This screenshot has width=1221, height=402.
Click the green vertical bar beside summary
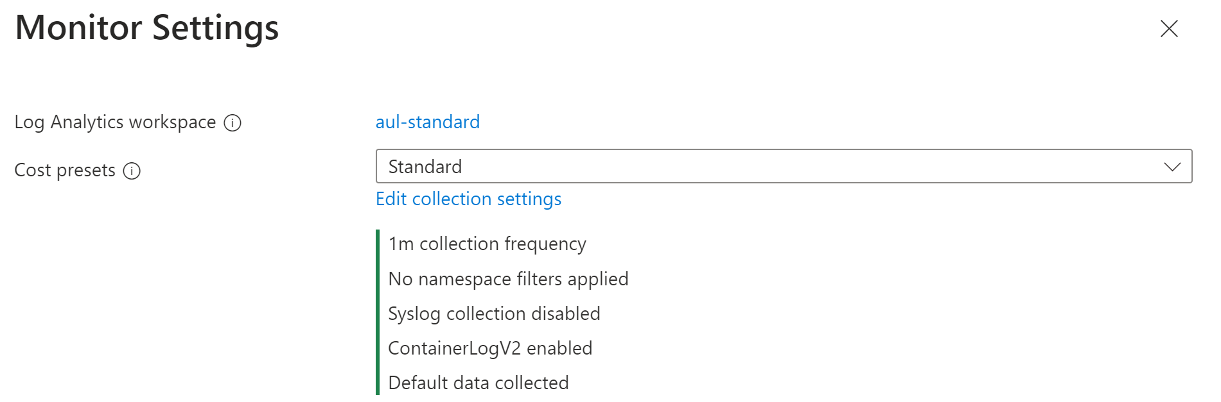(378, 312)
